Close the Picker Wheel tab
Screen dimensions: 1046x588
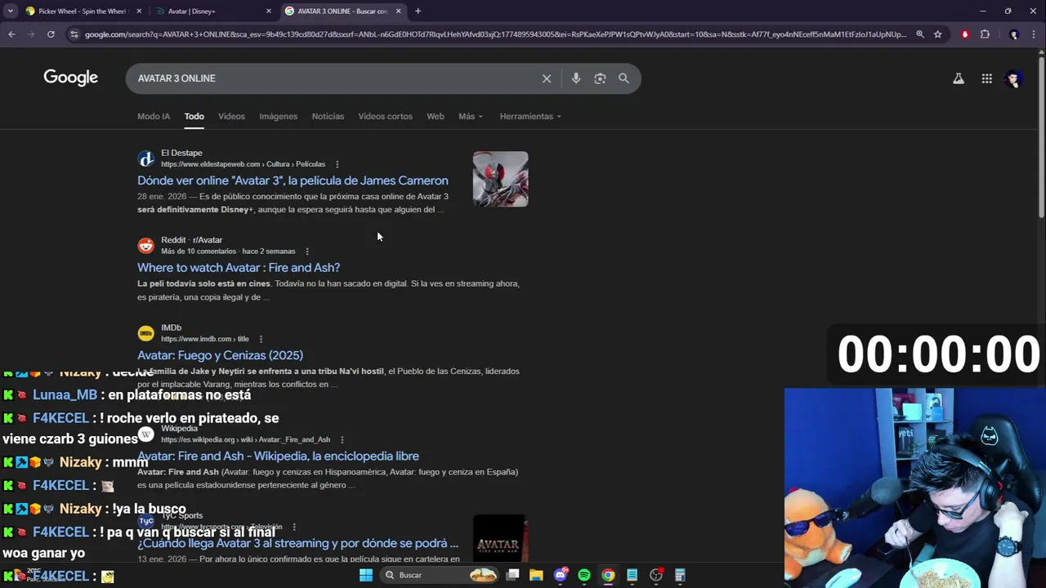click(x=139, y=11)
